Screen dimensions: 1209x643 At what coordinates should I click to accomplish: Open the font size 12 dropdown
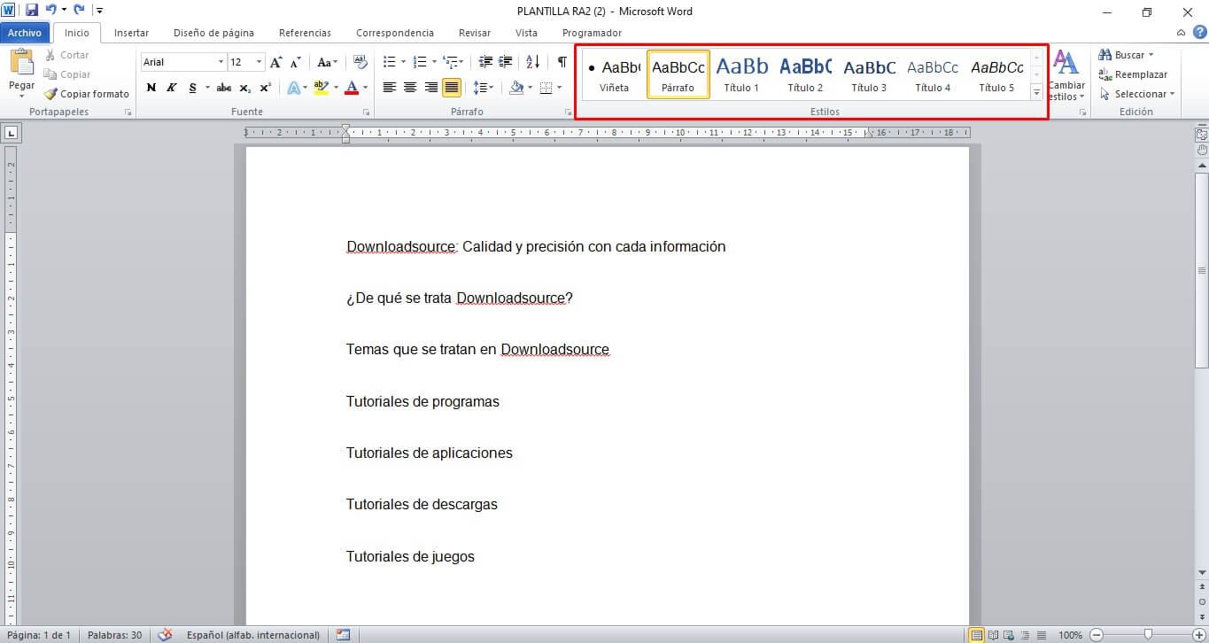pyautogui.click(x=259, y=62)
